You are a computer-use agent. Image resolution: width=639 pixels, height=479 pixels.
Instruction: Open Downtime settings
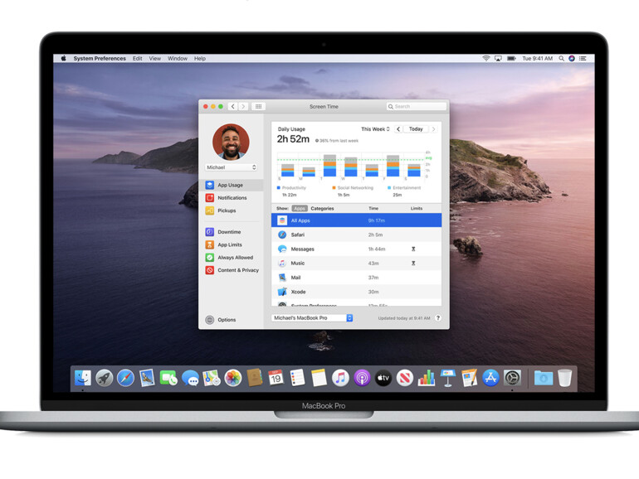click(x=231, y=232)
